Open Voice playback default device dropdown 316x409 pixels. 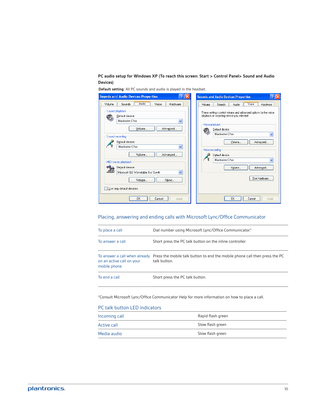271,134
